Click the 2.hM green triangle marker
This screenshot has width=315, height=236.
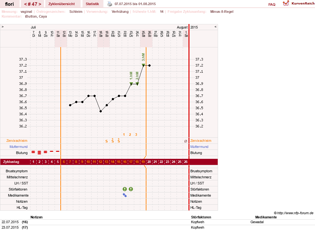pyautogui.click(x=137, y=83)
